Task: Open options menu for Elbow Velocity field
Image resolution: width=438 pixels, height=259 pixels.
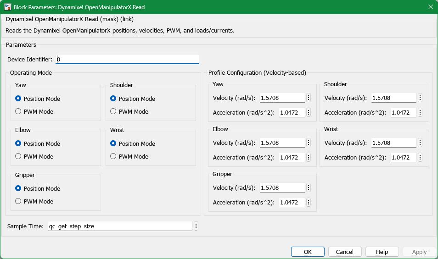Action: [x=309, y=143]
